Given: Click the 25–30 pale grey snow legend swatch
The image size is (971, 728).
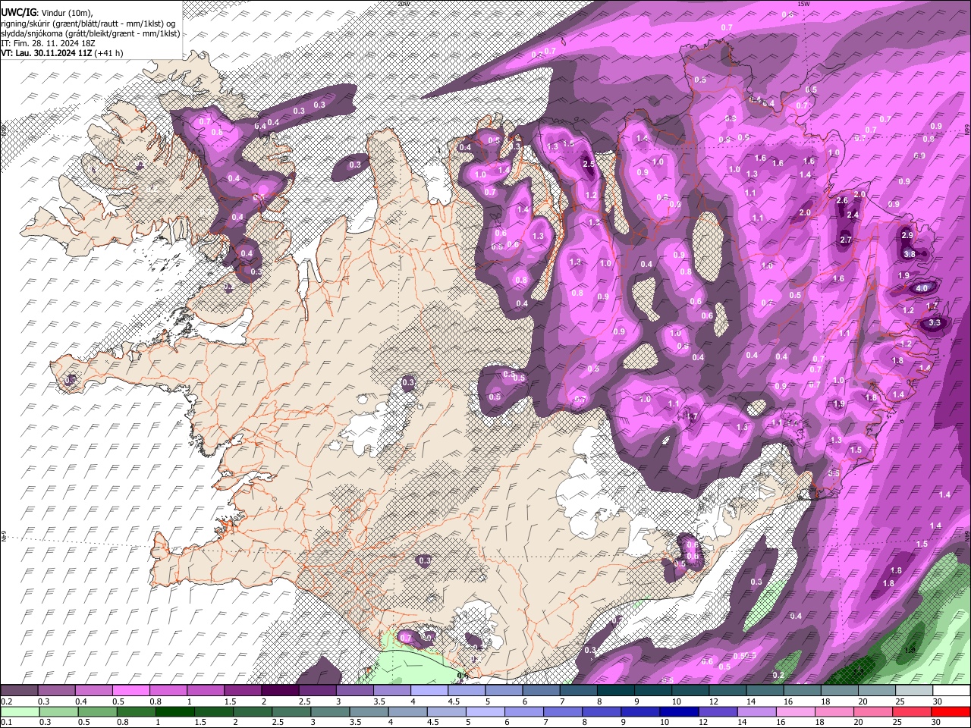Looking at the screenshot, I should (915, 691).
